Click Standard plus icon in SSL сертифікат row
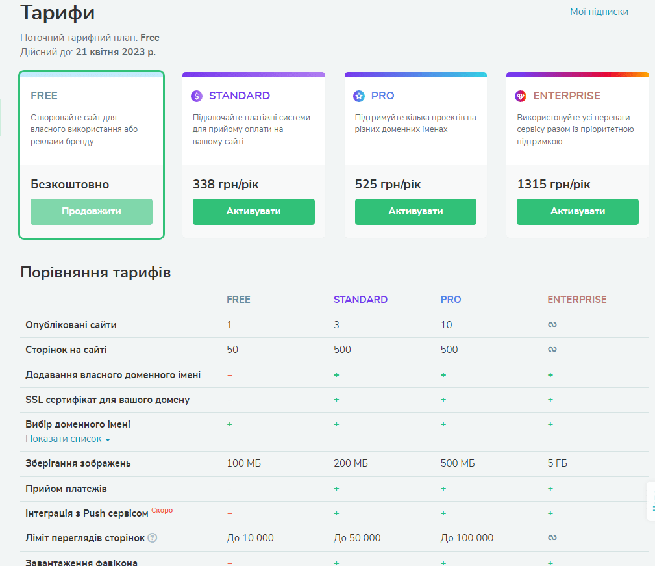This screenshot has height=566, width=655. click(336, 400)
